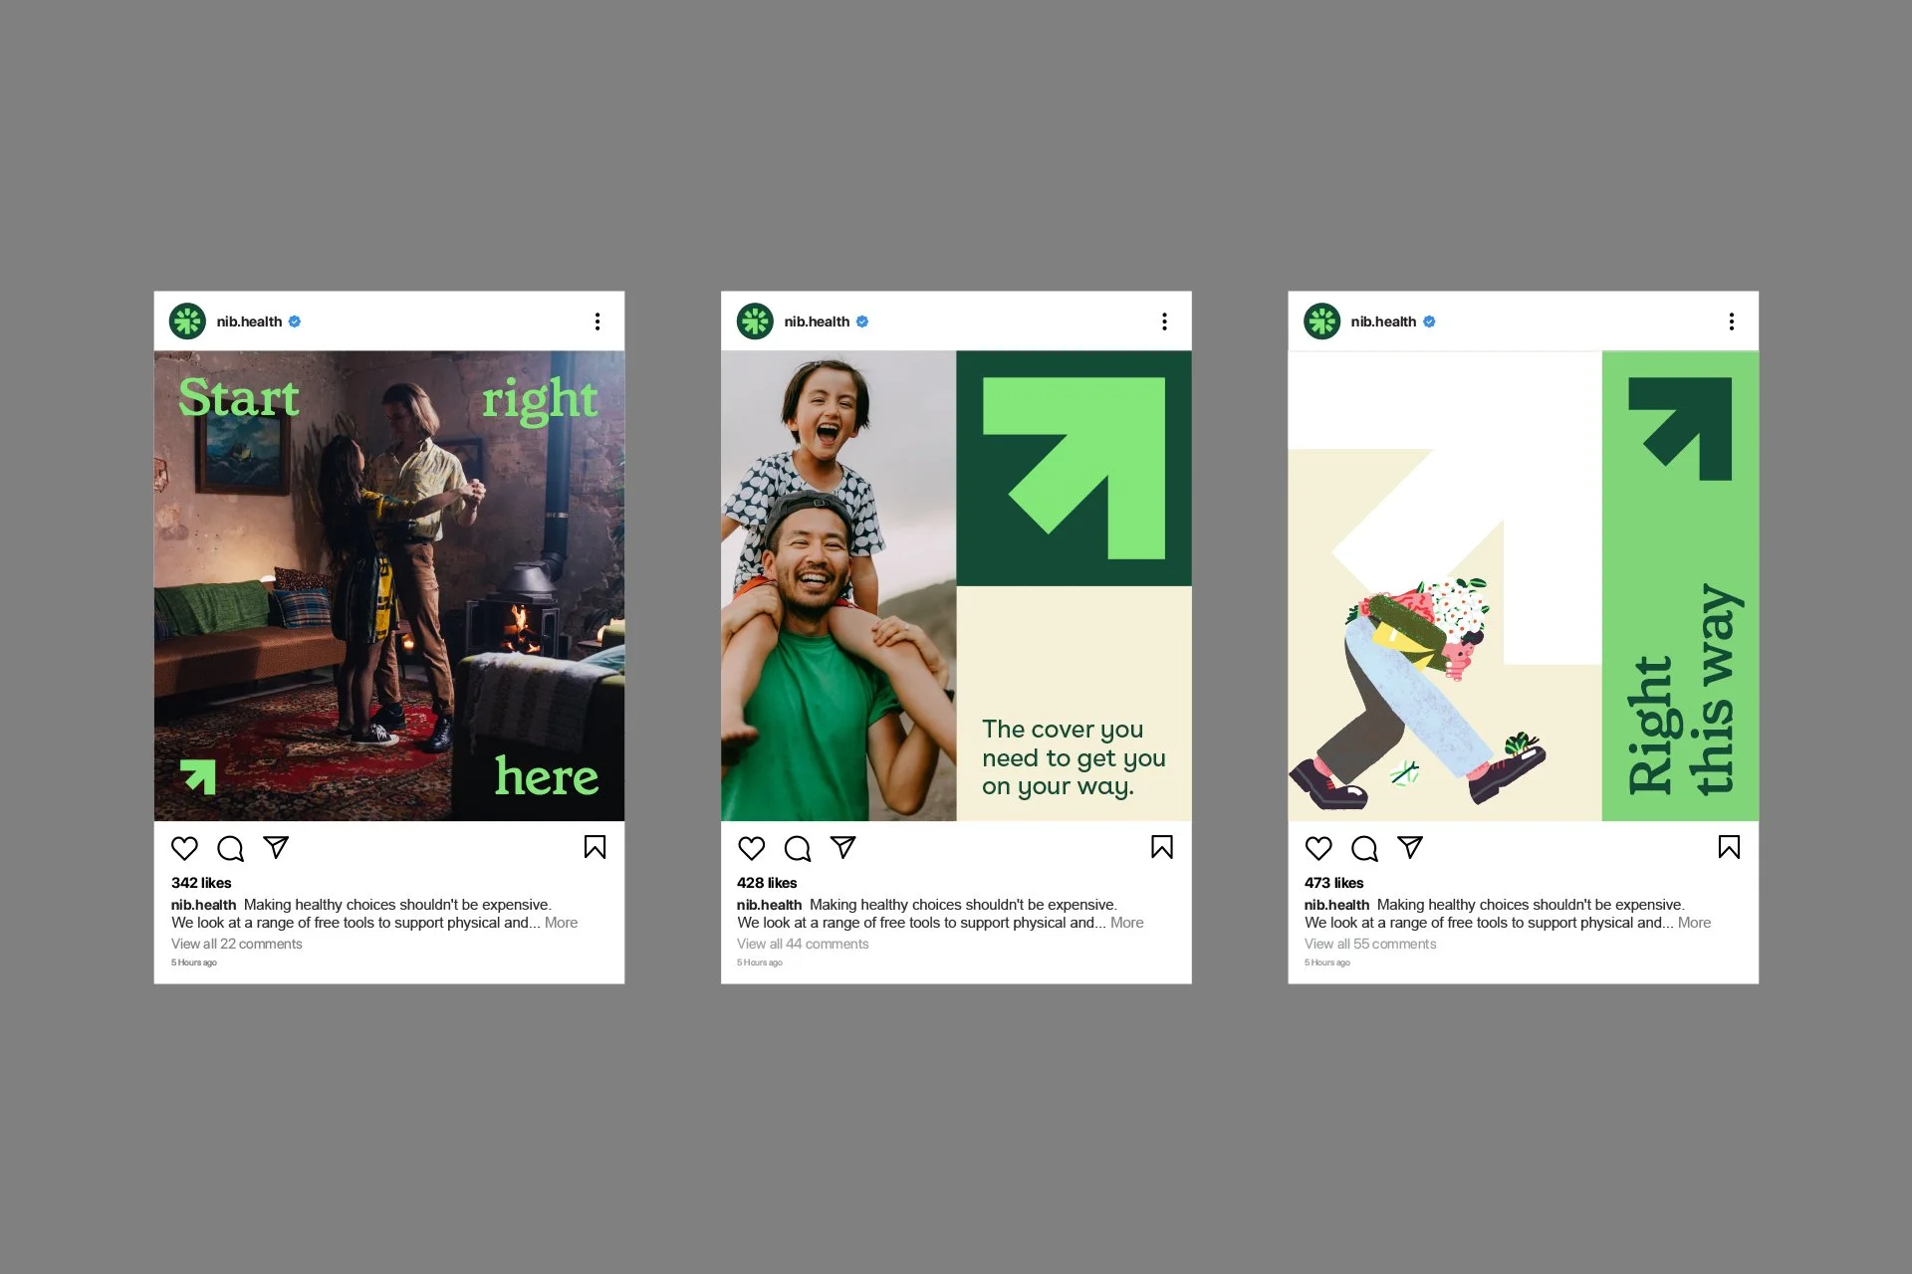Viewport: 1912px width, 1274px height.
Task: Click verified badge on the 428 likes post
Action: click(862, 321)
